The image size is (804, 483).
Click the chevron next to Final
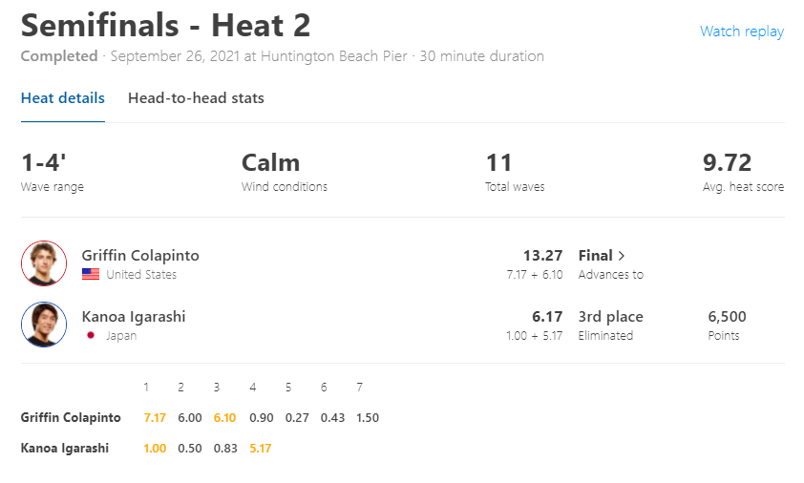[622, 256]
